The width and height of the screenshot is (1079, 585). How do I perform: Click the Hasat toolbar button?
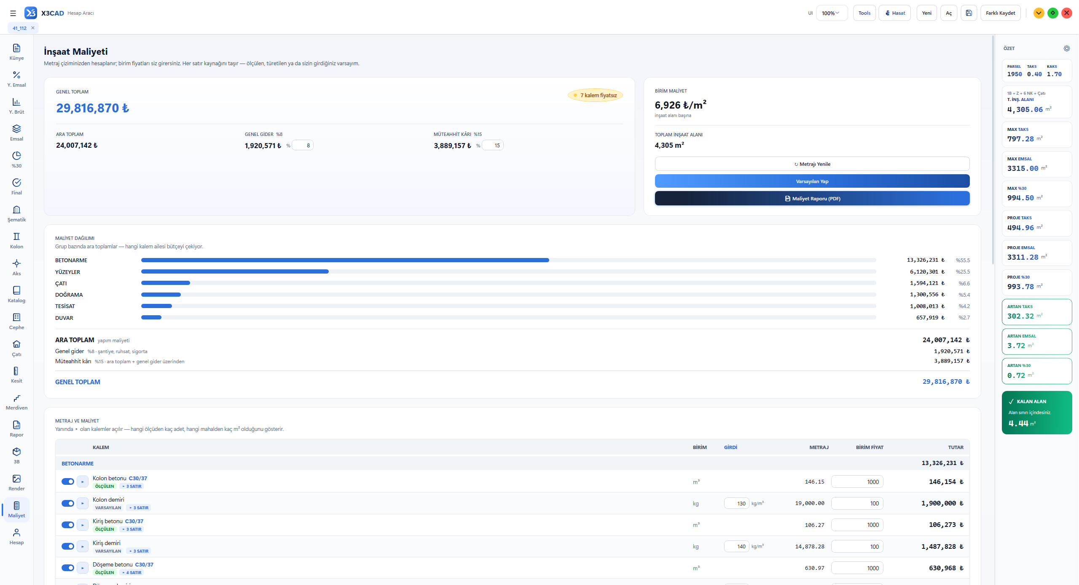point(895,13)
